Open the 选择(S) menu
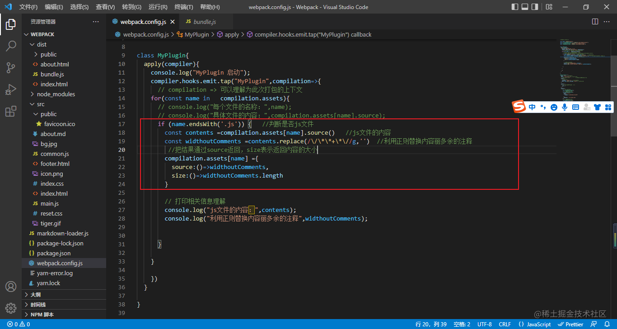The height and width of the screenshot is (329, 617). 79,7
